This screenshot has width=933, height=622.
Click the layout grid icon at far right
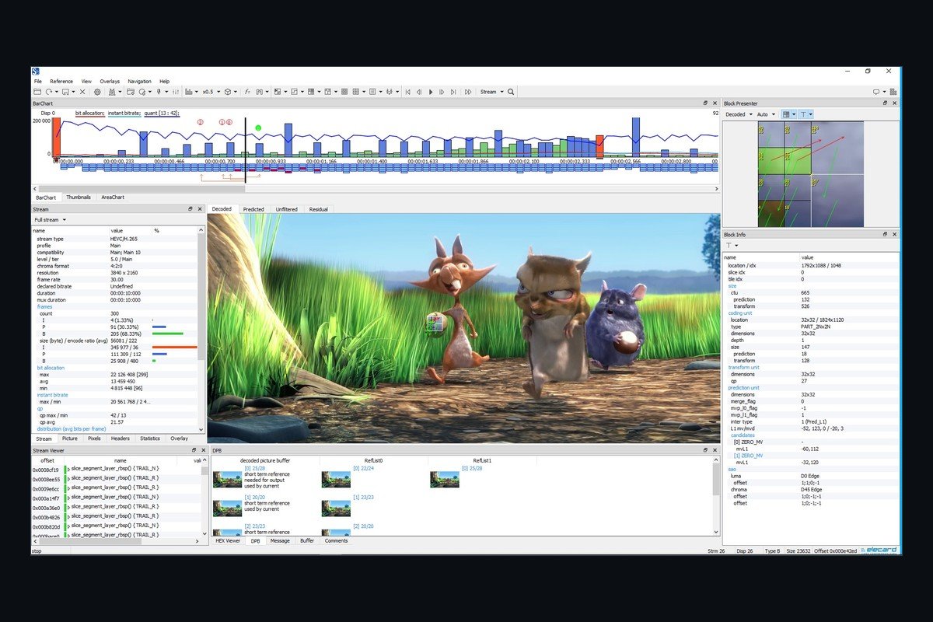(894, 92)
